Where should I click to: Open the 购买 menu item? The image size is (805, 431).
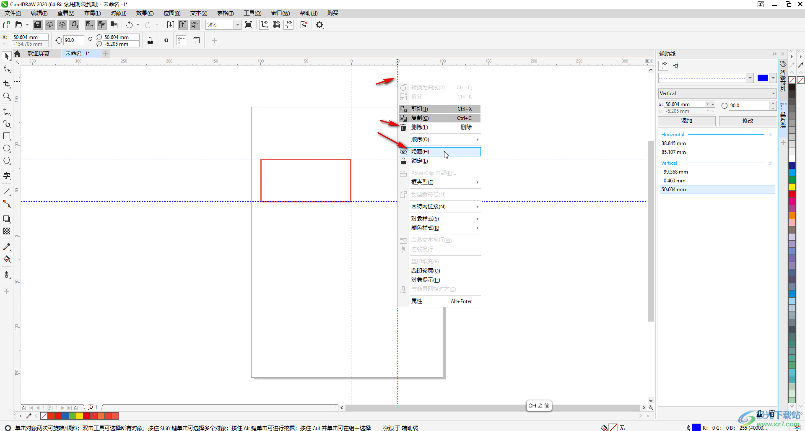point(332,13)
